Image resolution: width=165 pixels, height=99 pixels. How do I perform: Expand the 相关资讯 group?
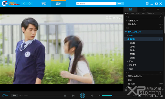[x=127, y=65]
